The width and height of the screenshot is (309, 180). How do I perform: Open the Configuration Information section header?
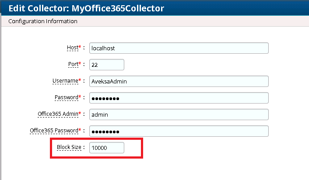click(43, 21)
